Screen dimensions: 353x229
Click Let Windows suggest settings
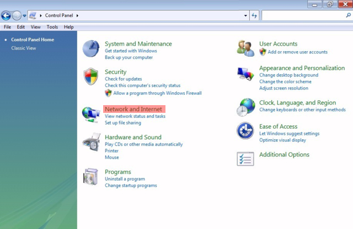coord(289,133)
